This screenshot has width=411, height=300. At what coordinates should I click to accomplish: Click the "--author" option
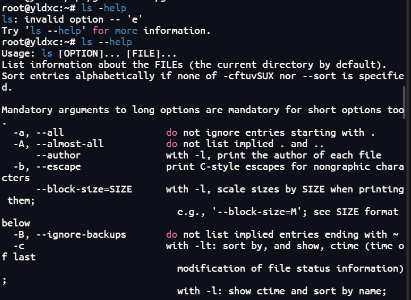click(58, 155)
